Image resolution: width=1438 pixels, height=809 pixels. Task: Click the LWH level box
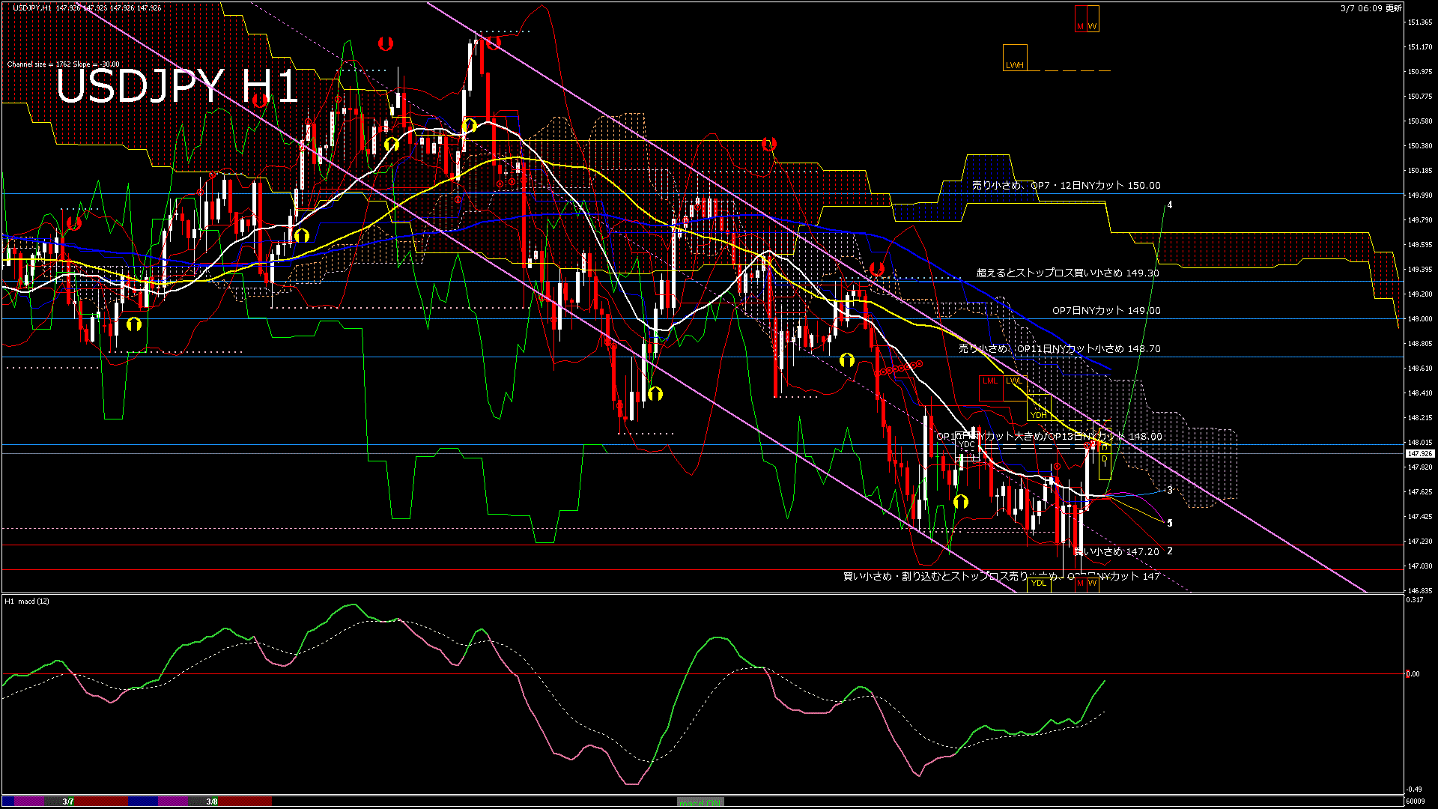pos(1015,58)
